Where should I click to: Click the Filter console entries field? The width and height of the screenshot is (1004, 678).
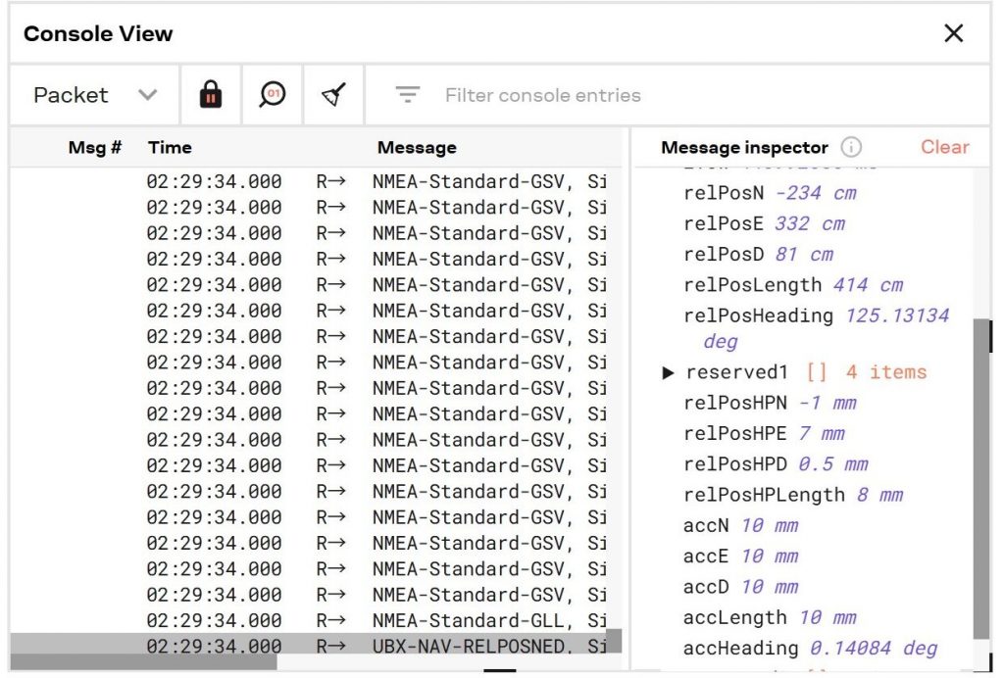coord(678,95)
